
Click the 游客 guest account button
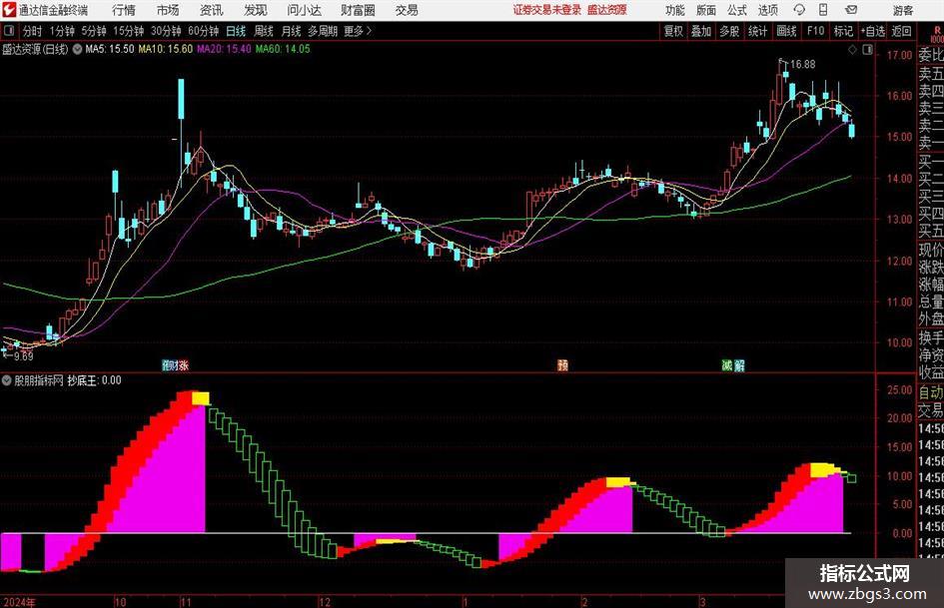(903, 10)
